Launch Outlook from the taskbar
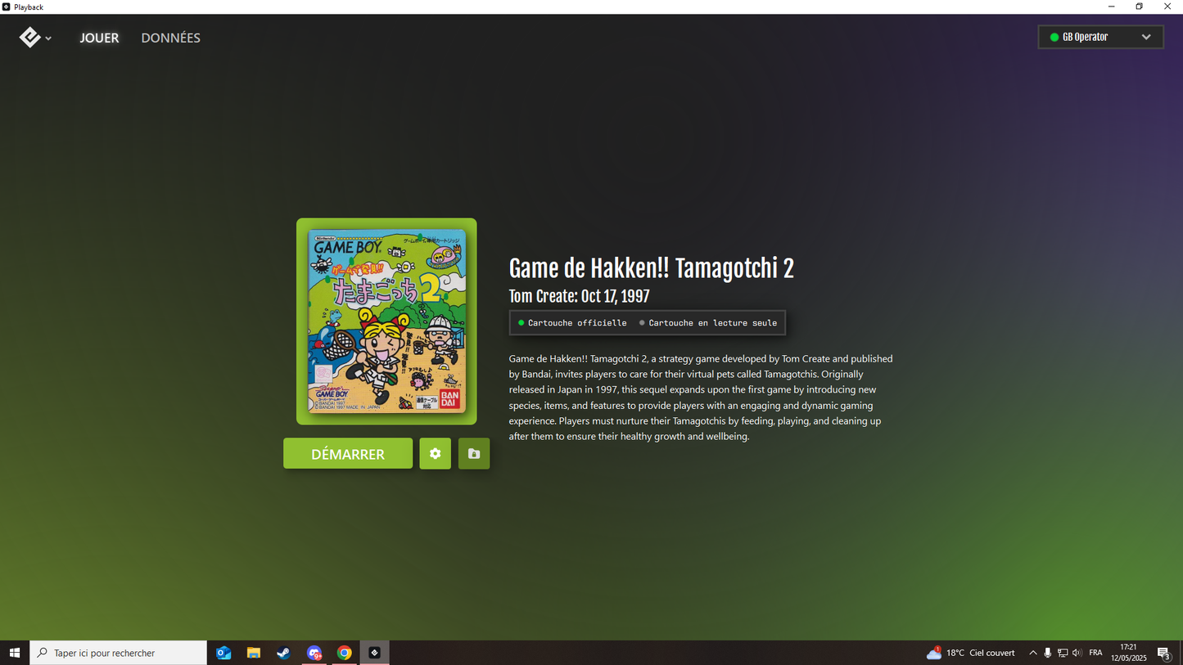The height and width of the screenshot is (665, 1183). click(x=224, y=653)
